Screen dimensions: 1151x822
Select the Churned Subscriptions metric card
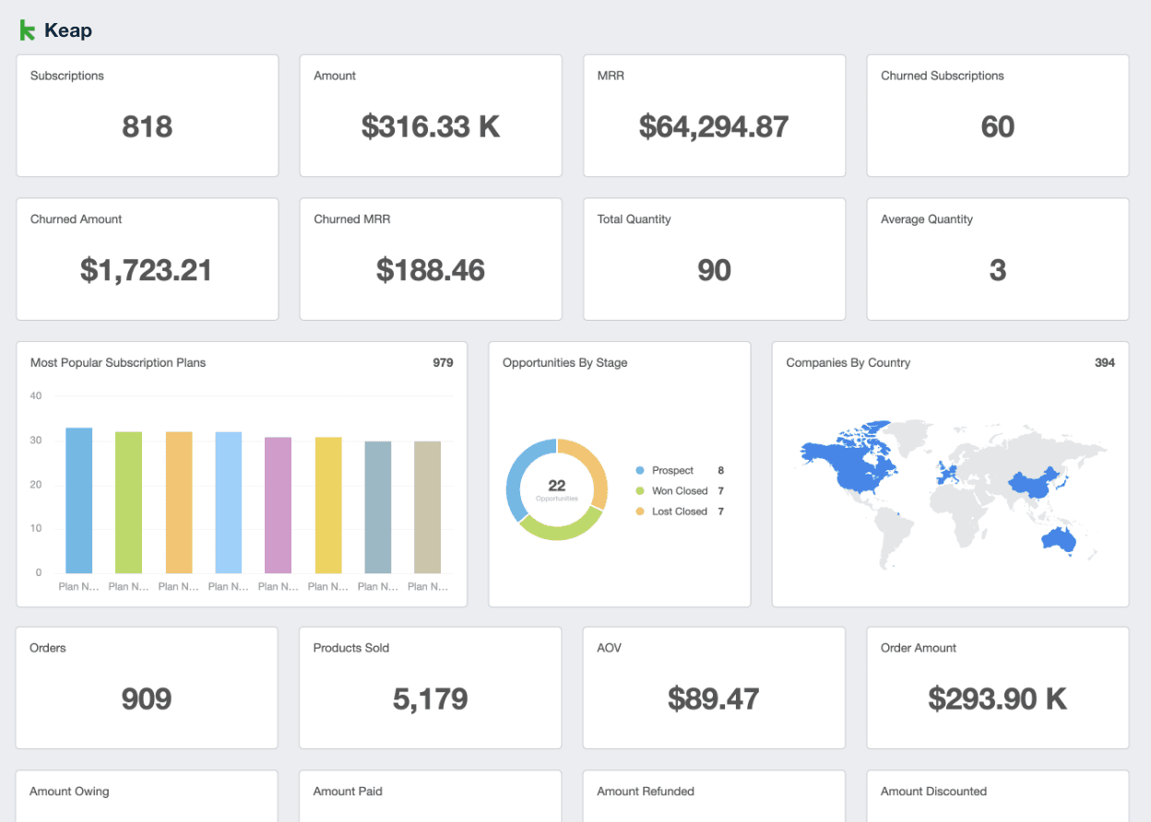pos(997,115)
